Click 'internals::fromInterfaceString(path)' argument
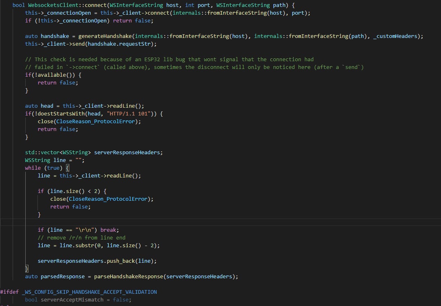The width and height of the screenshot is (441, 306). [x=311, y=36]
